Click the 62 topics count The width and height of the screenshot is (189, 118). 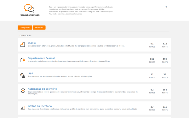tap(152, 90)
